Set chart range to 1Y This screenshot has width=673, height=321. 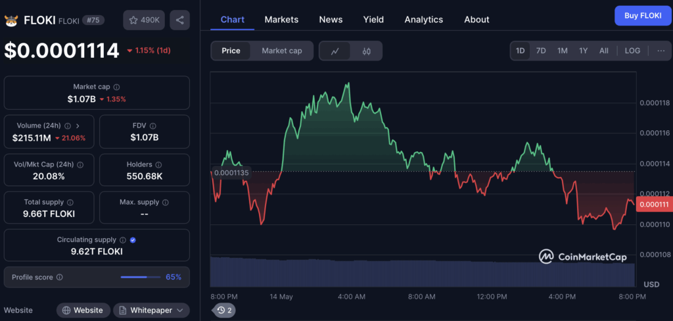click(584, 51)
